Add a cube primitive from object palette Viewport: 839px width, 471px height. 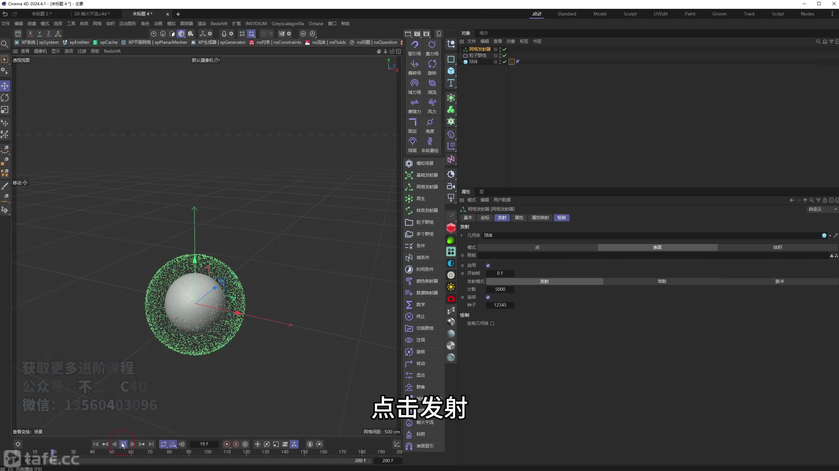click(451, 71)
